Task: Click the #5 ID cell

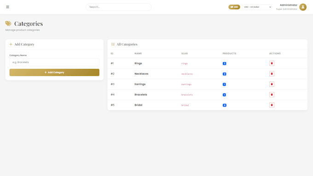Action: coord(113,105)
